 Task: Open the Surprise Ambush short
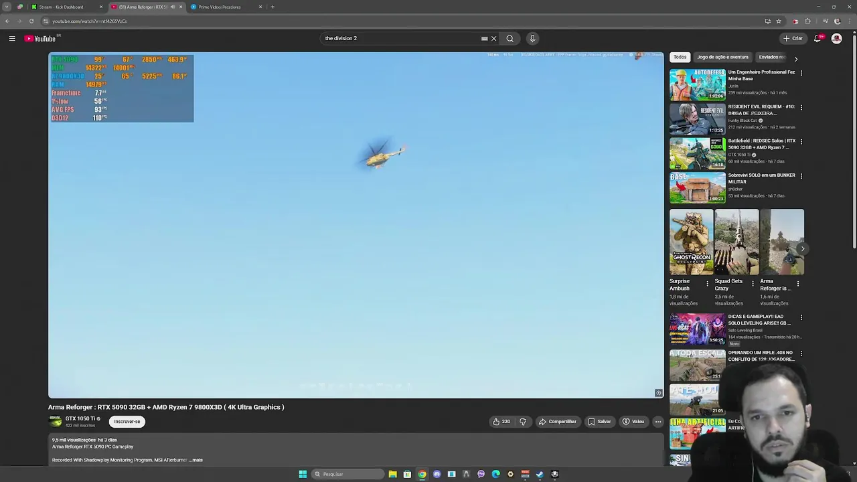point(691,242)
